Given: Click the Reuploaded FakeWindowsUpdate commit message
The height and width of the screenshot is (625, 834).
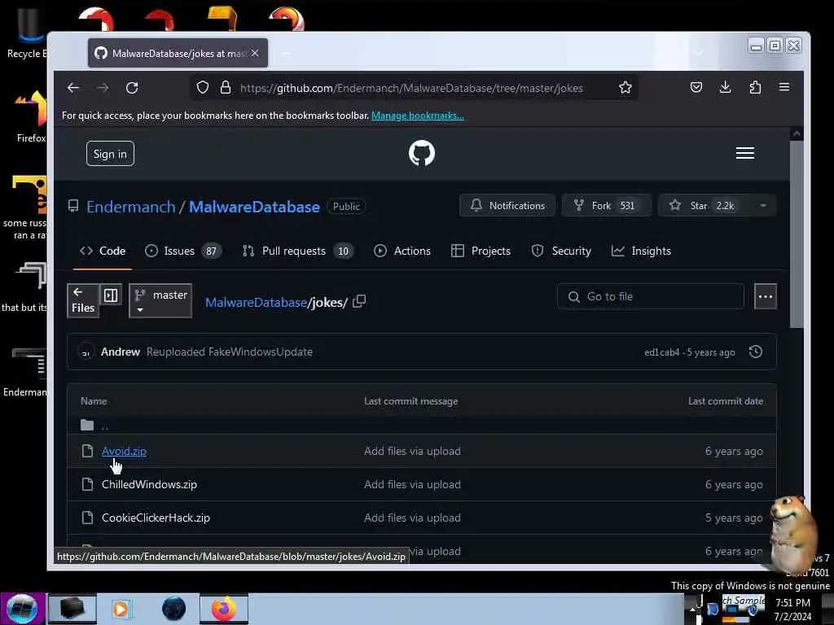Looking at the screenshot, I should click(x=230, y=352).
